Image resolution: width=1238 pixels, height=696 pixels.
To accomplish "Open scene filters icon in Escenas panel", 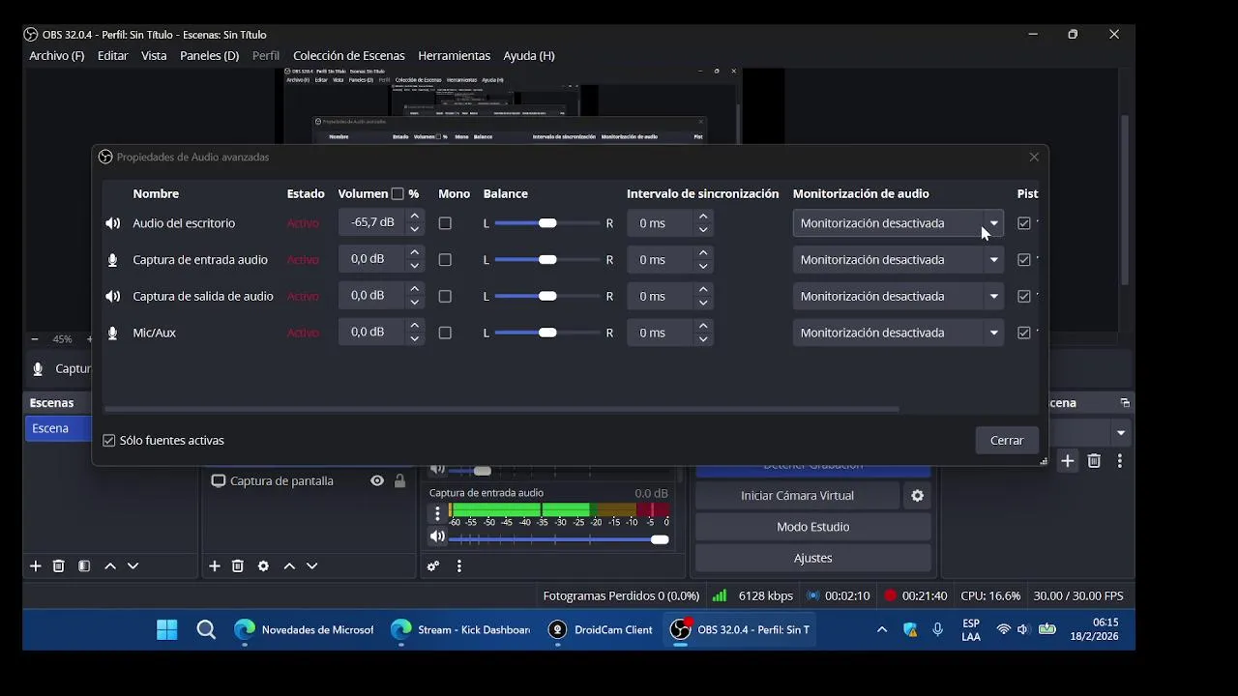I will (84, 566).
